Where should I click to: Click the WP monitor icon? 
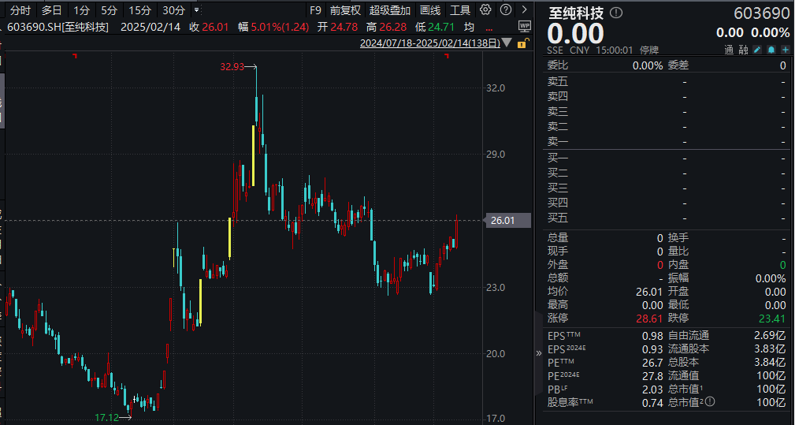[525, 26]
